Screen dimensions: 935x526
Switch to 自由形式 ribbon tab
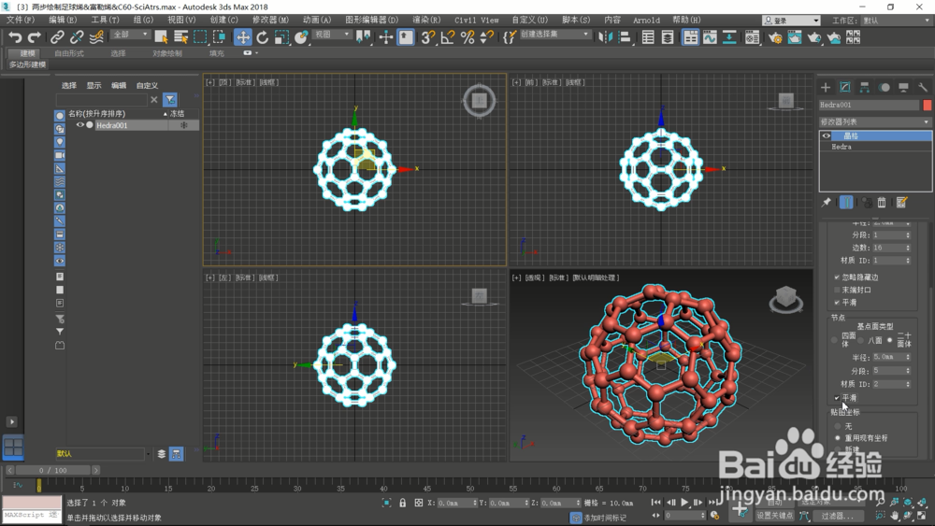69,53
